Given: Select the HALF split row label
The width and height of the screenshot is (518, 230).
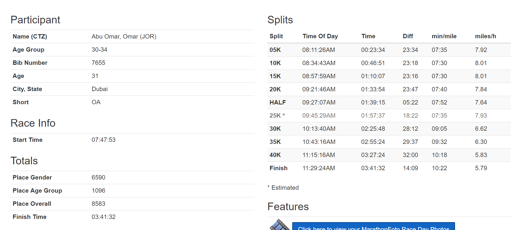Looking at the screenshot, I should (x=278, y=102).
